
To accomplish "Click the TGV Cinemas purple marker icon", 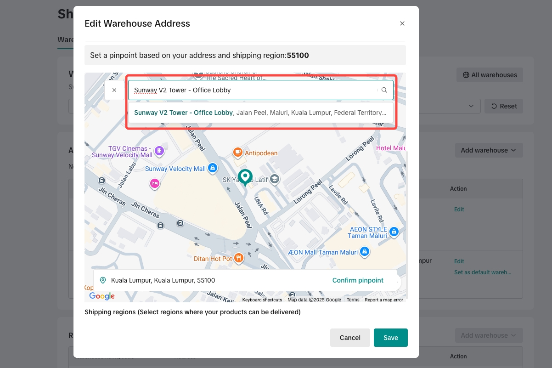I will click(x=159, y=150).
